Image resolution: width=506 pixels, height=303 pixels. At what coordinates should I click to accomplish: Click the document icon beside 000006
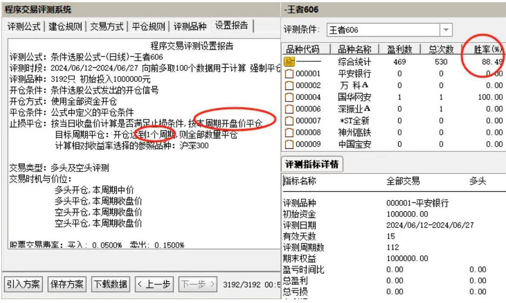[x=289, y=109]
